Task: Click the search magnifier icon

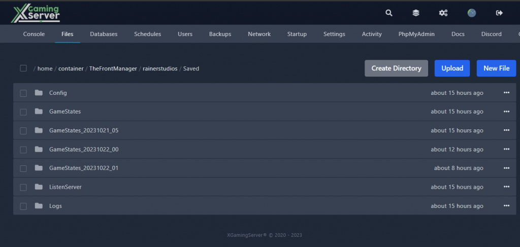Action: pos(389,13)
